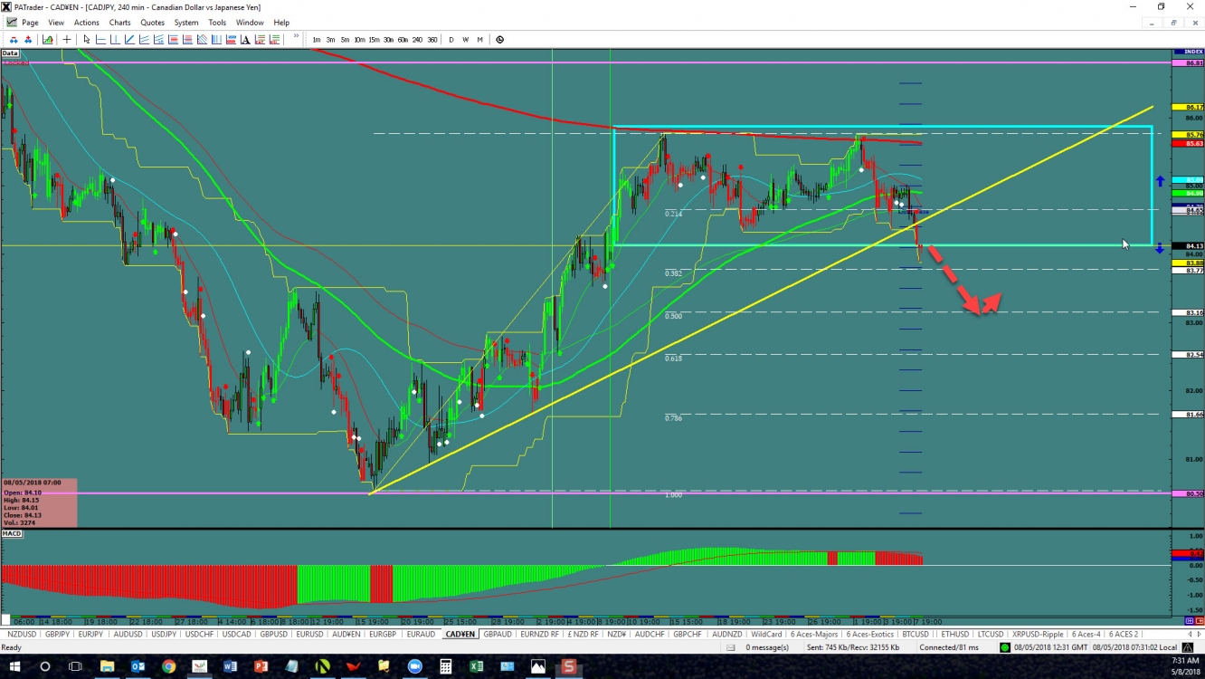Image resolution: width=1205 pixels, height=679 pixels.
Task: Select the diagonal trendline tool
Action: tap(129, 40)
